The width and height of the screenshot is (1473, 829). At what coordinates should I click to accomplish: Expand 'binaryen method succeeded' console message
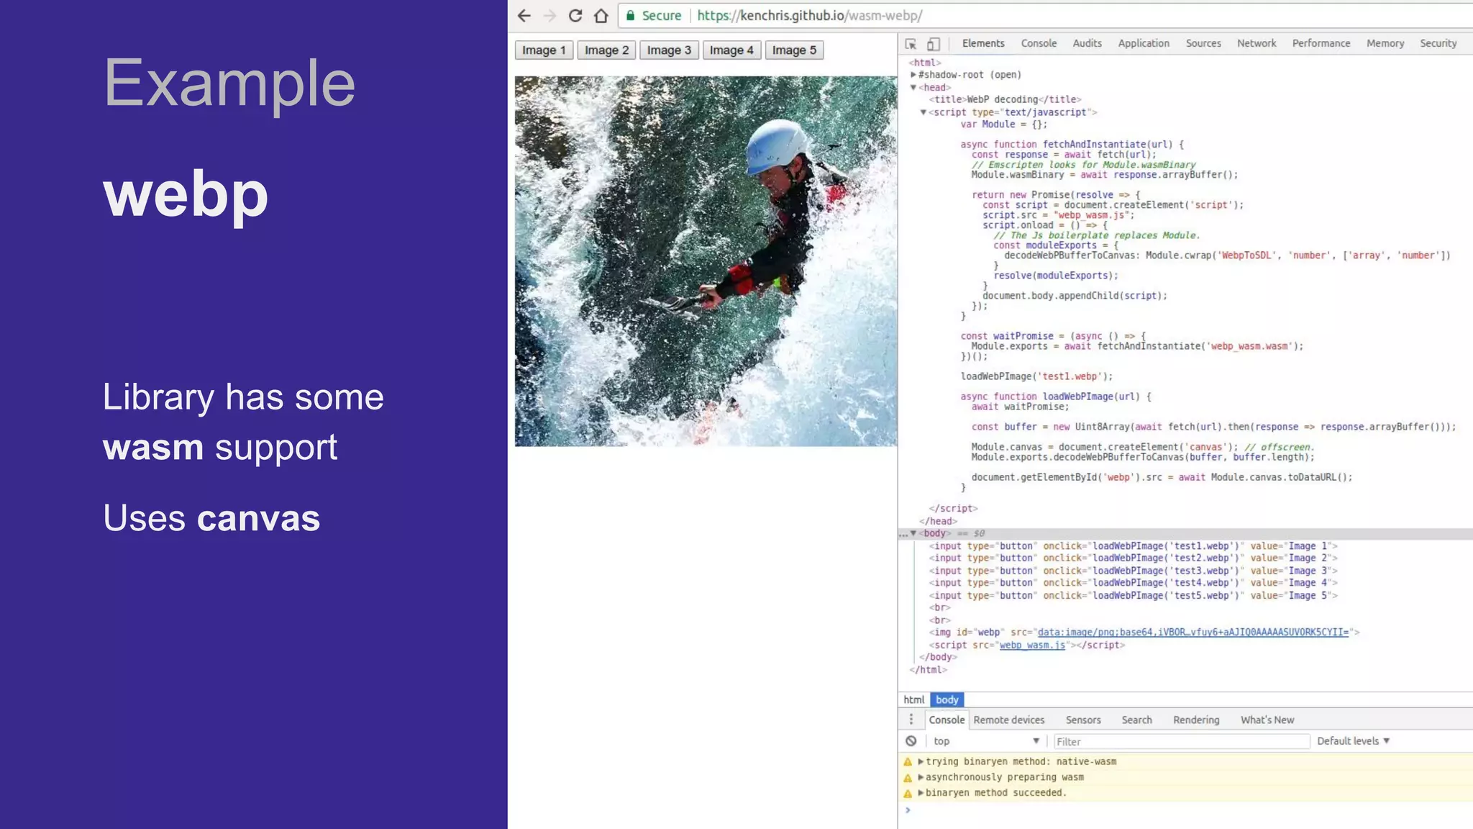921,794
